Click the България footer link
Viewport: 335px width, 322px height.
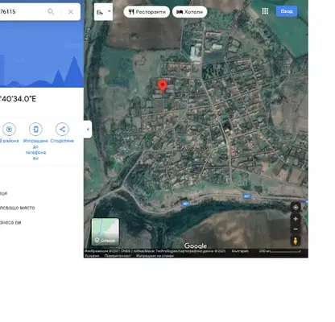click(x=240, y=251)
